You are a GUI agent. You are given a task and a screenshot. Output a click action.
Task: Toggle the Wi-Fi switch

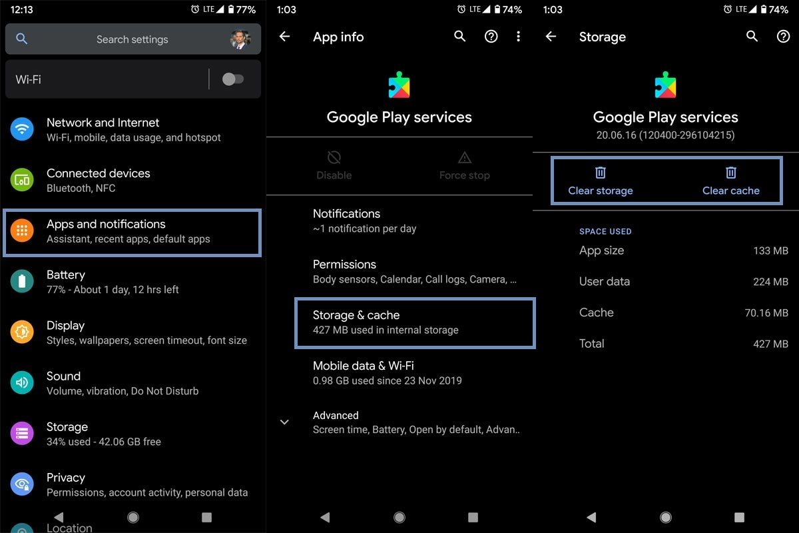[232, 79]
